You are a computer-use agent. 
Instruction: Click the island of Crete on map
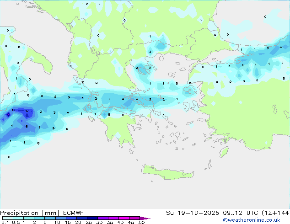[167, 172]
